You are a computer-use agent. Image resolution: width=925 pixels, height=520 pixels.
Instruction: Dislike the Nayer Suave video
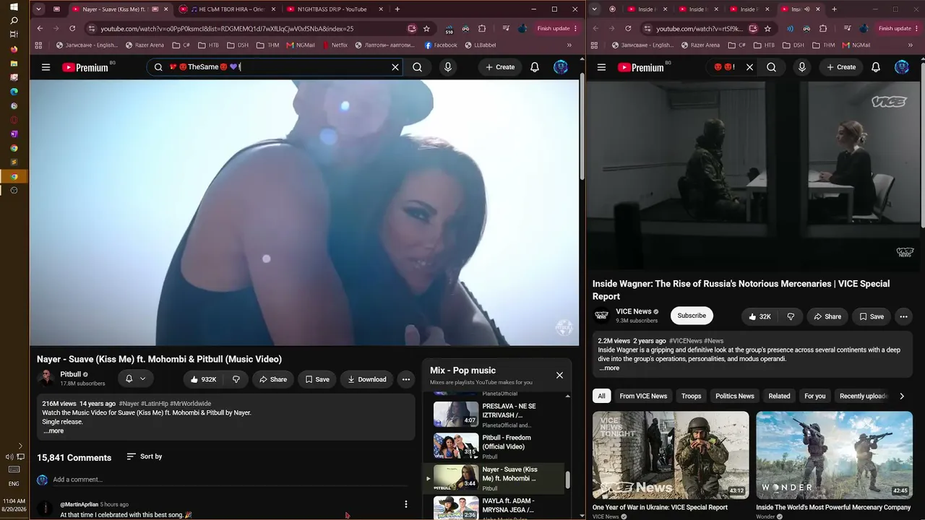coord(236,379)
